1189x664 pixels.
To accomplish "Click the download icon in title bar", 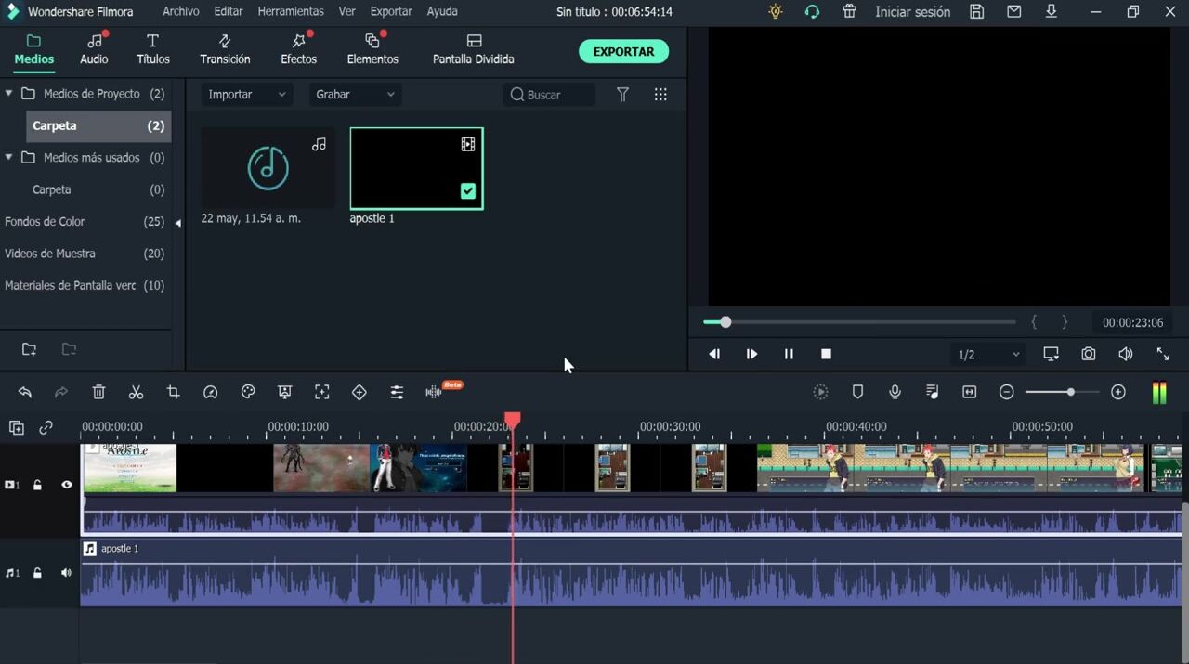I will pyautogui.click(x=1051, y=12).
